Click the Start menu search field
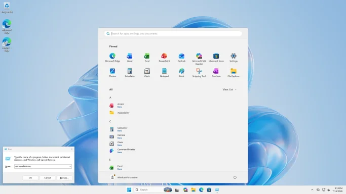This screenshot has height=194, width=346. (x=173, y=34)
